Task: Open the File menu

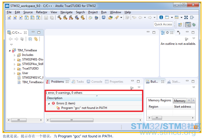Action: pyautogui.click(x=9, y=12)
